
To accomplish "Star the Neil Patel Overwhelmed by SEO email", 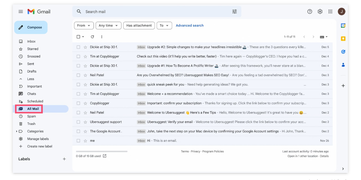I will pyautogui.click(x=86, y=75).
